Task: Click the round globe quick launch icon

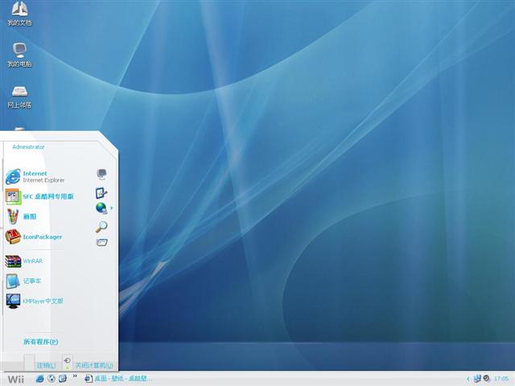Action: pyautogui.click(x=51, y=379)
